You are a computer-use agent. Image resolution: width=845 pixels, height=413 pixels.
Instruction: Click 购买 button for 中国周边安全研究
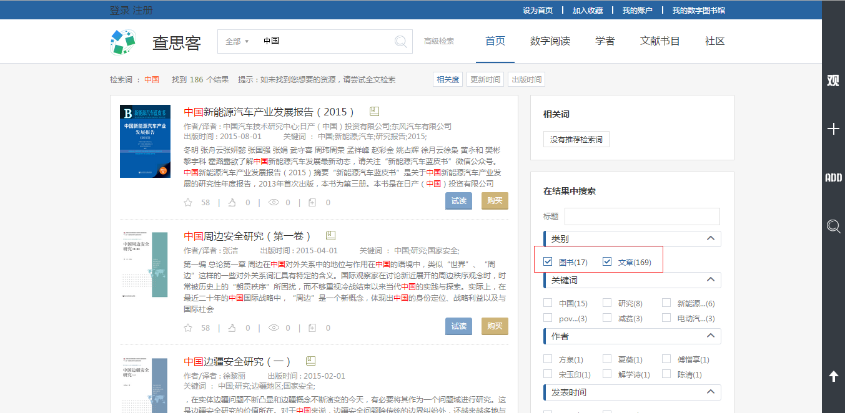tap(495, 326)
